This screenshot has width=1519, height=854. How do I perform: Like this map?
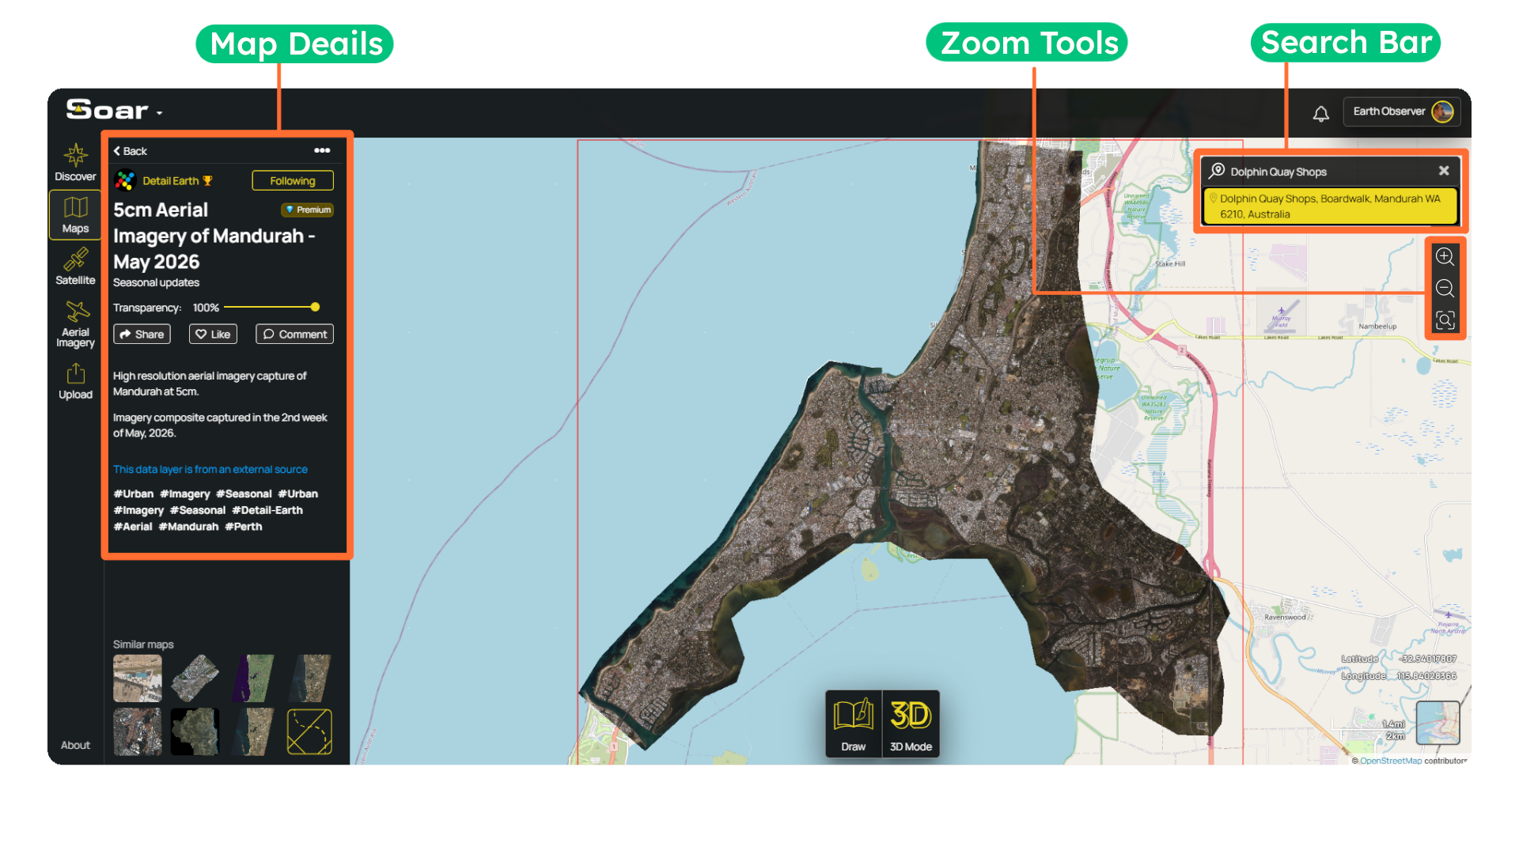[213, 334]
